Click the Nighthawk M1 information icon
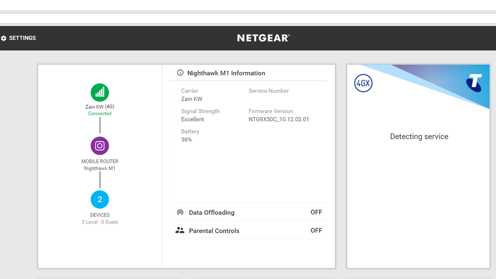This screenshot has height=279, width=496. point(180,73)
